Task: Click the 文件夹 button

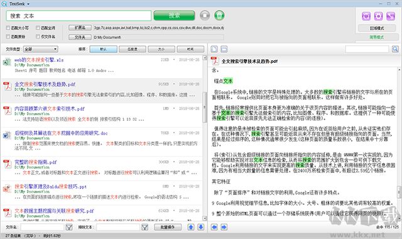Action: pyautogui.click(x=80, y=37)
